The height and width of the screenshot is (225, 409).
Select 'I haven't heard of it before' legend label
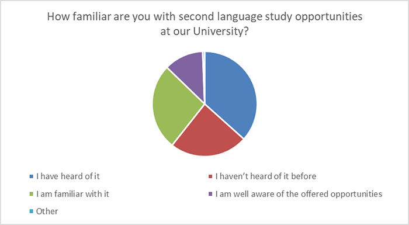[x=266, y=176]
